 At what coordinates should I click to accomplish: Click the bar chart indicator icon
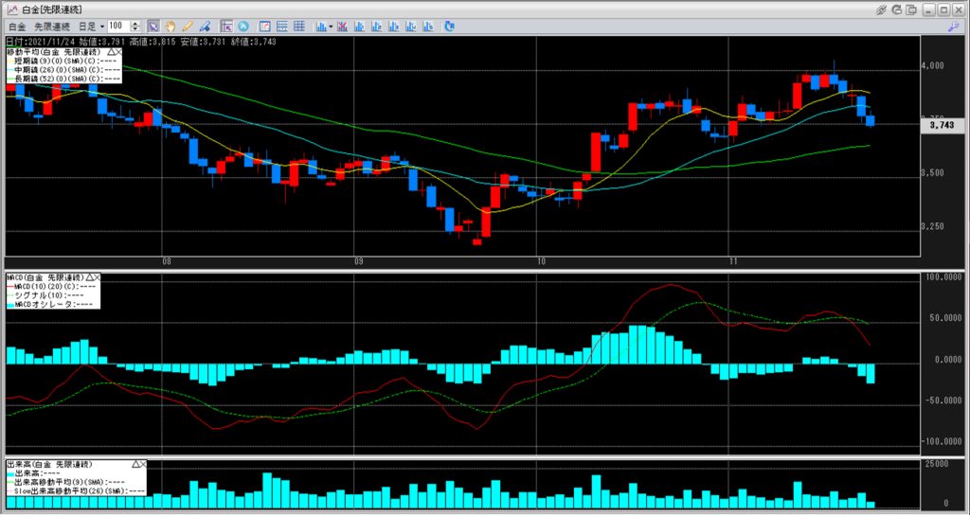(x=321, y=27)
